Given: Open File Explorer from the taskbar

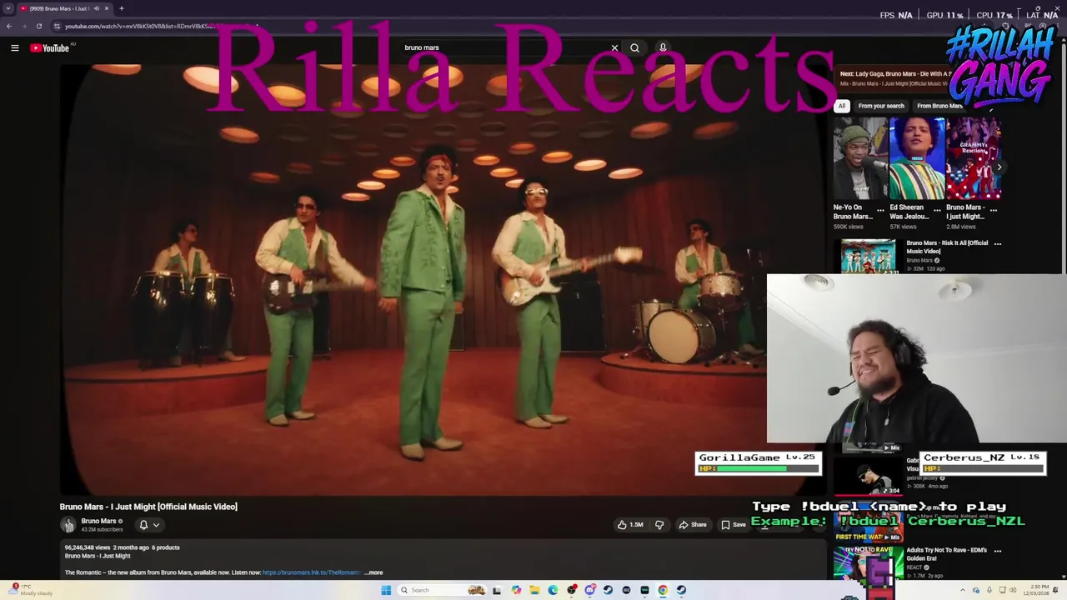Looking at the screenshot, I should pos(534,590).
